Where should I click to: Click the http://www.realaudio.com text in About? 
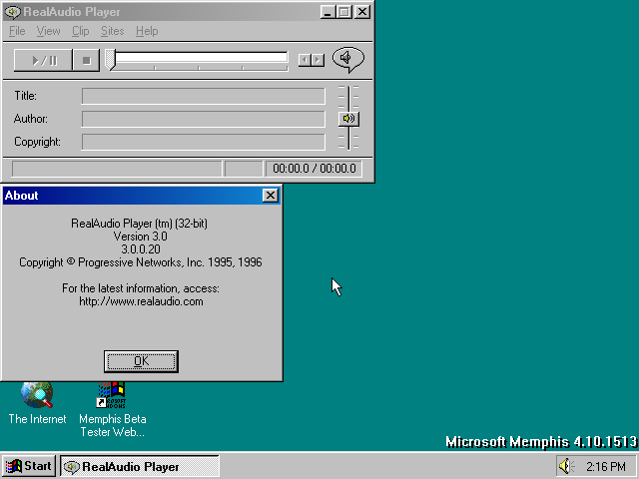pyautogui.click(x=141, y=301)
